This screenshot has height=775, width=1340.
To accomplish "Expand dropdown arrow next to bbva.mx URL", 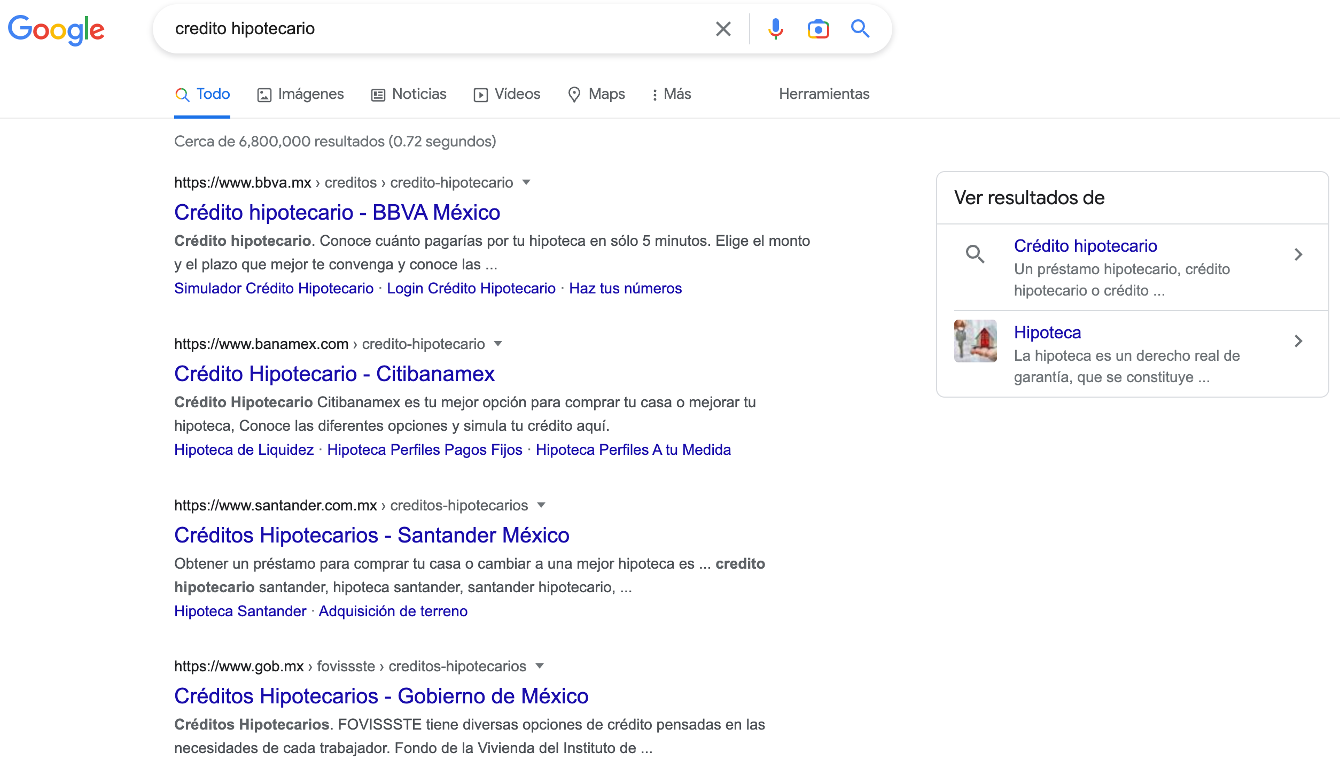I will point(526,182).
